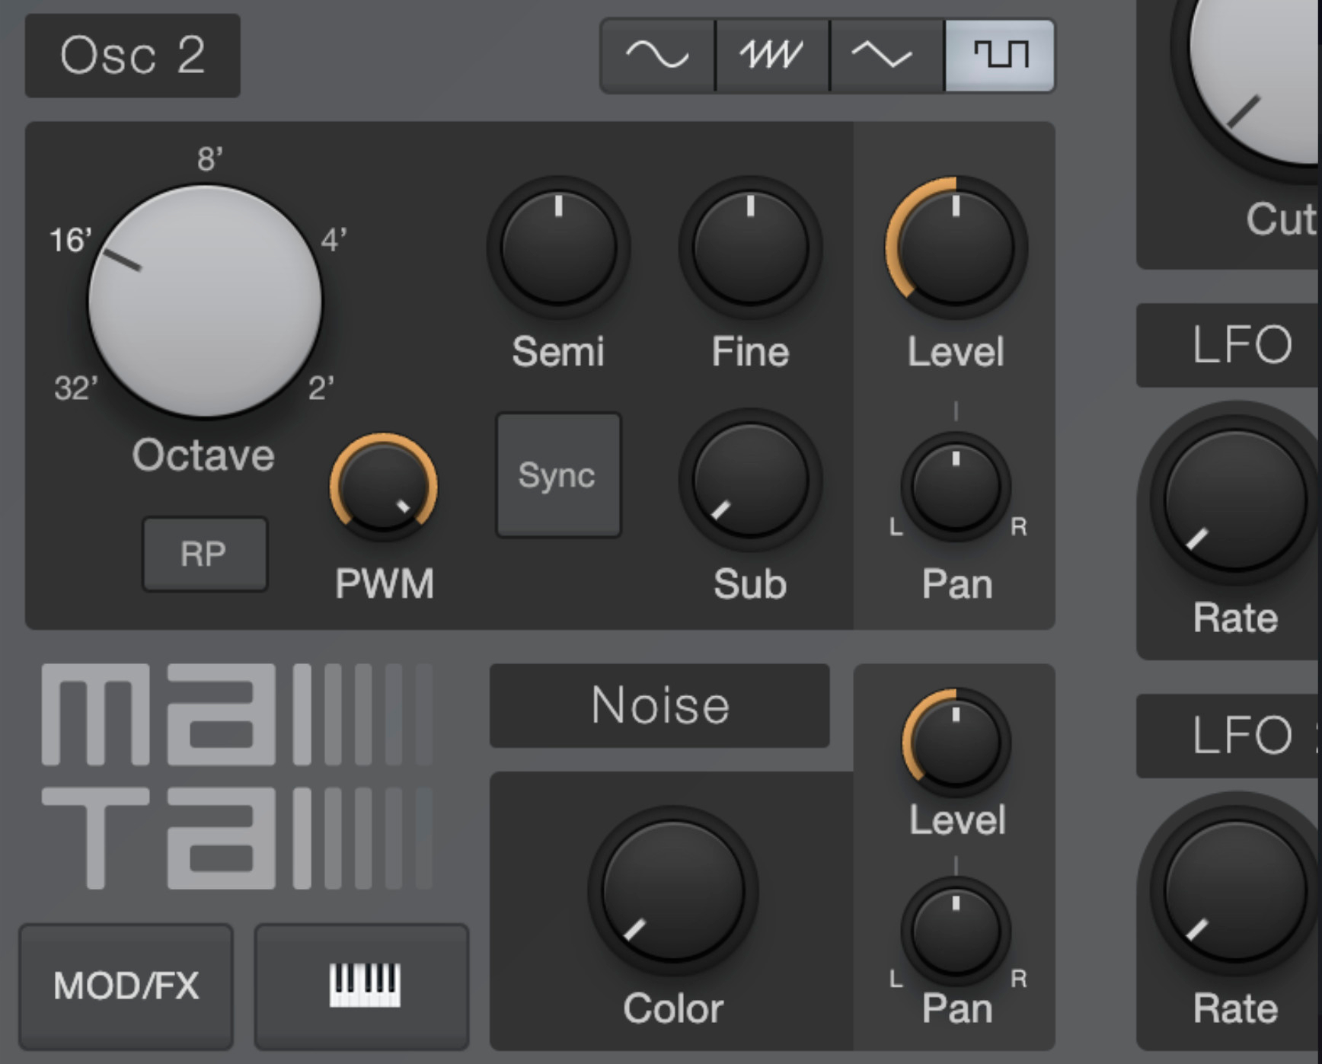
Task: Click the Sub oscillator knob
Action: click(750, 480)
